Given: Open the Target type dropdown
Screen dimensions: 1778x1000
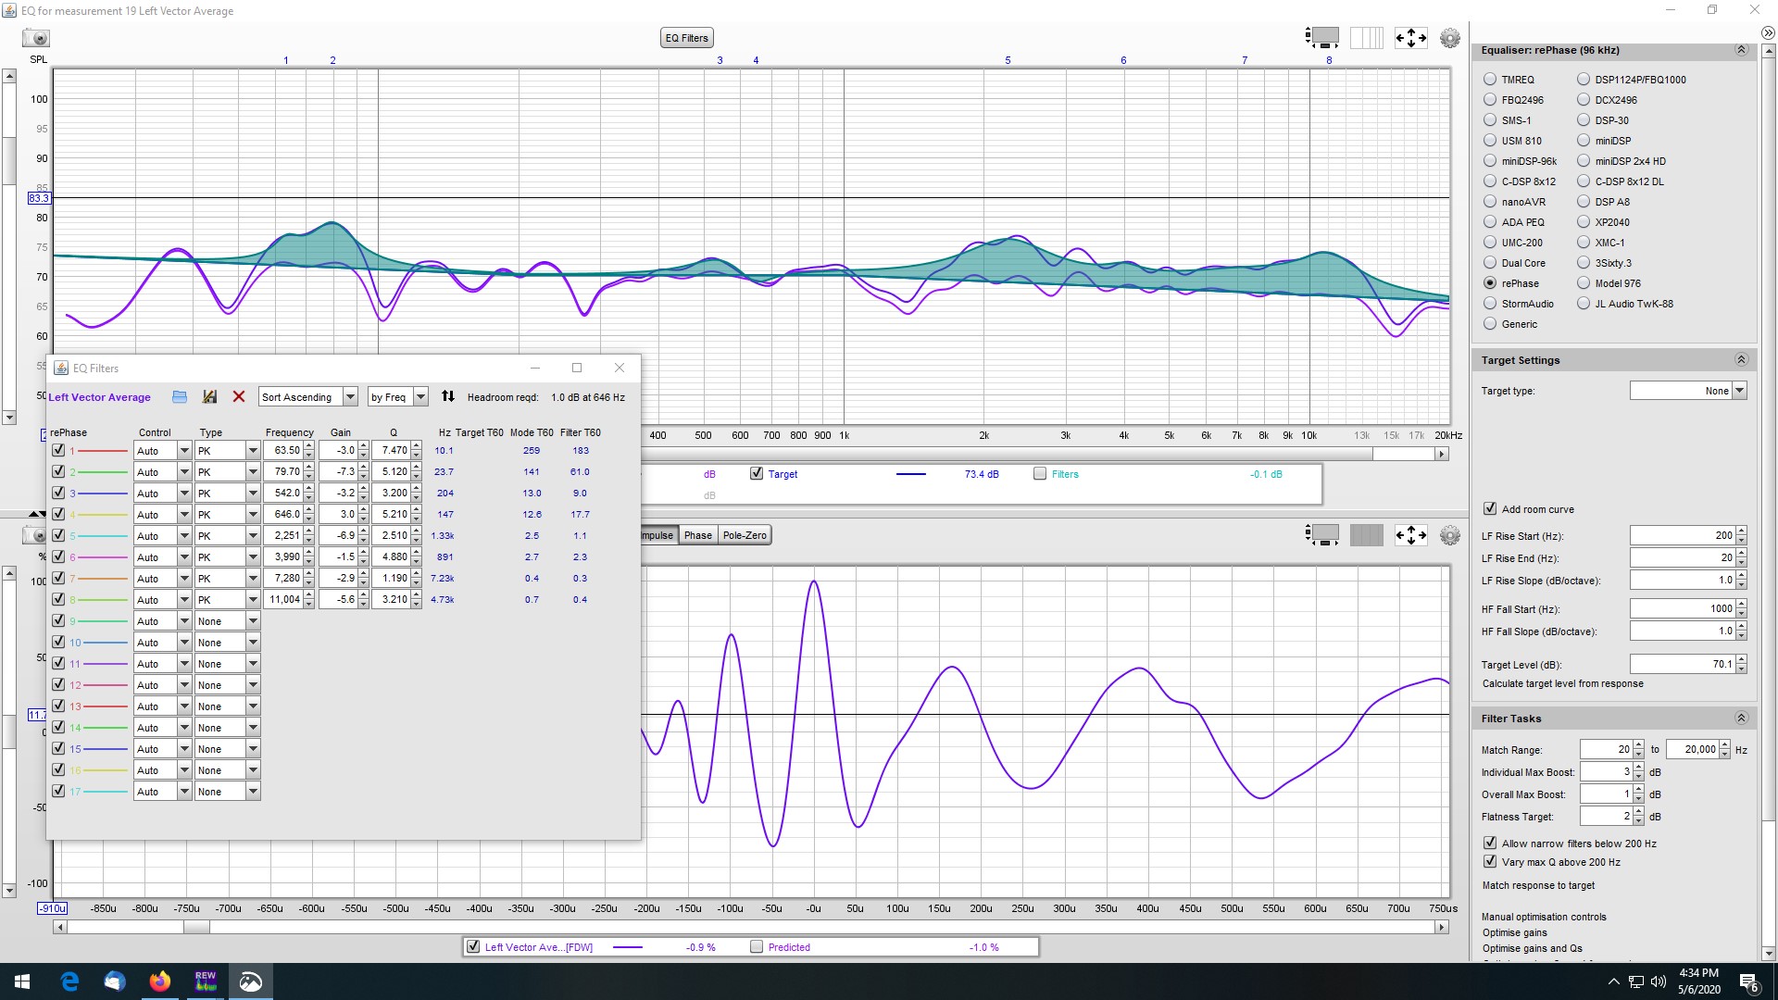Looking at the screenshot, I should coord(1687,391).
